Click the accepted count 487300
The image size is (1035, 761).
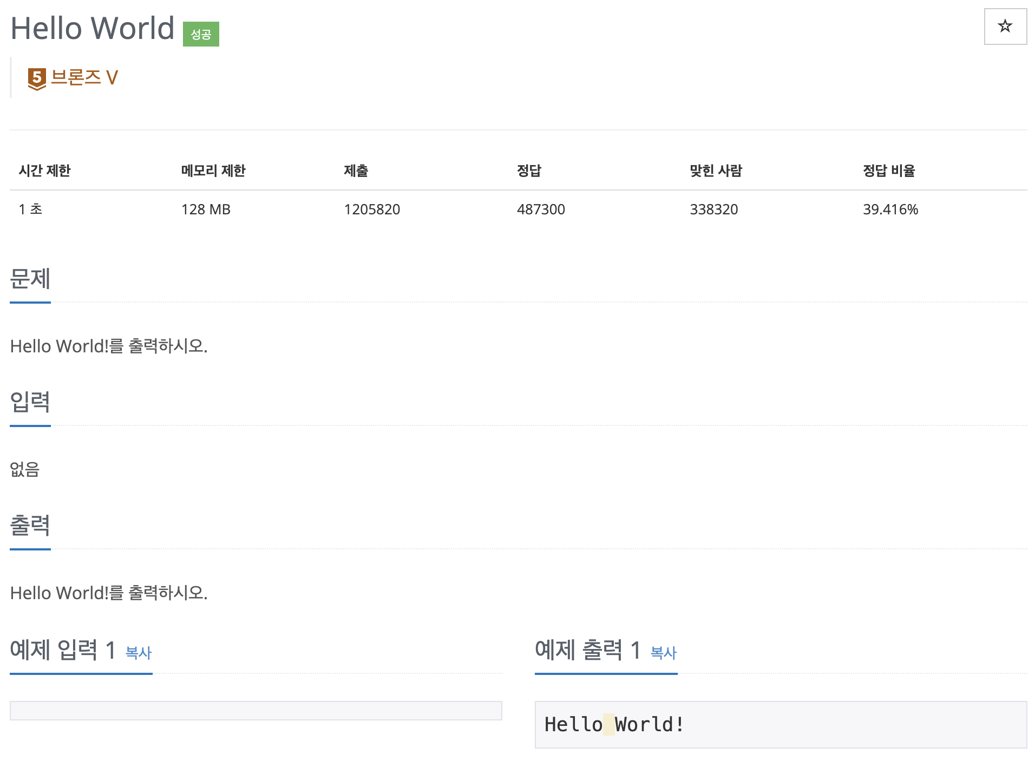[x=541, y=209]
